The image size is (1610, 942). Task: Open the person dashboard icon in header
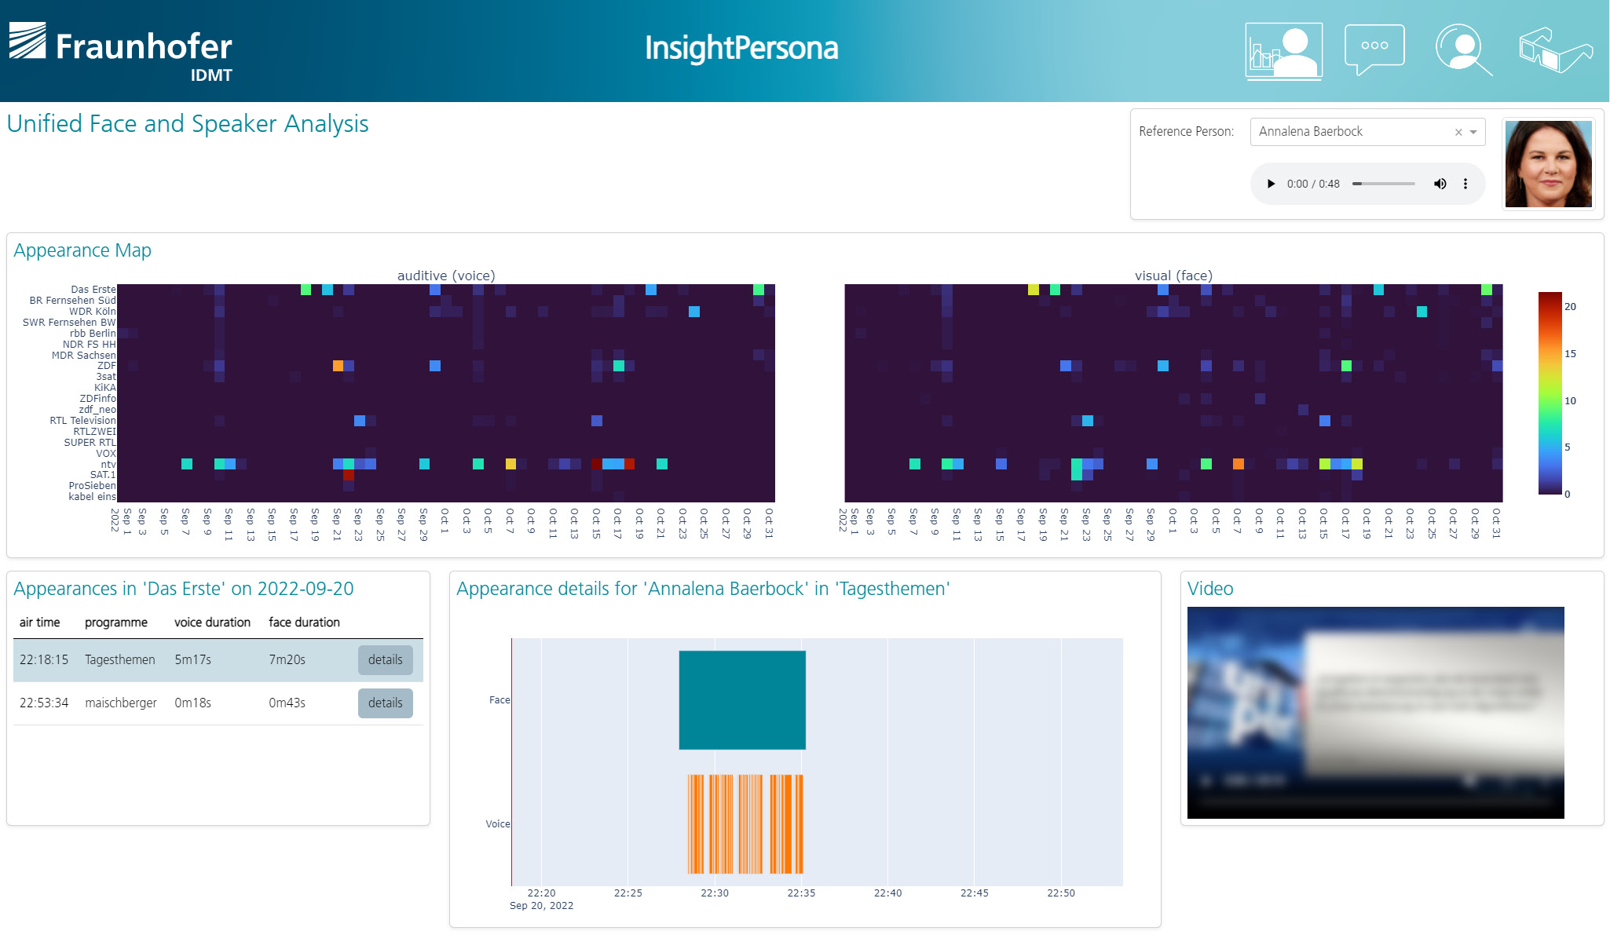coord(1283,50)
